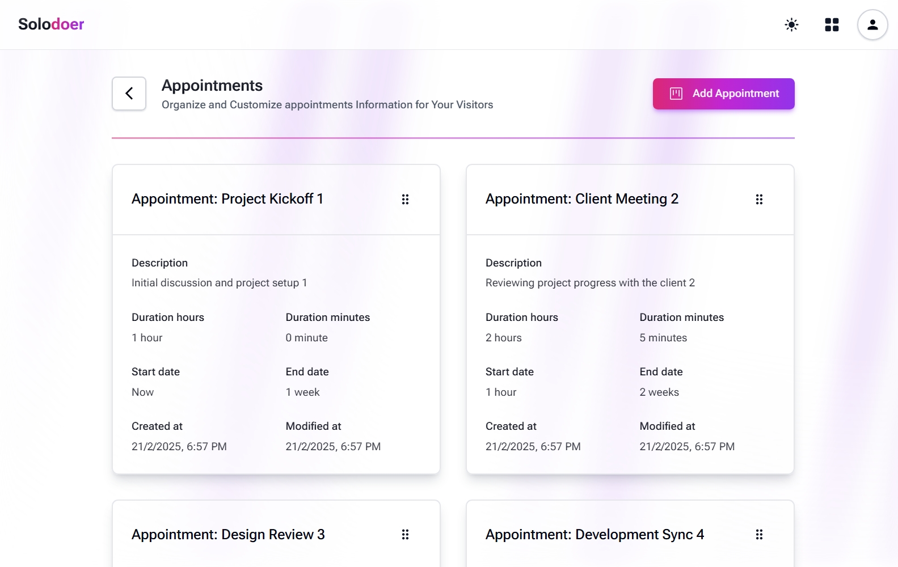The height and width of the screenshot is (567, 898).
Task: Click the '1 hour' duration in Project Kickoff
Action: [147, 338]
